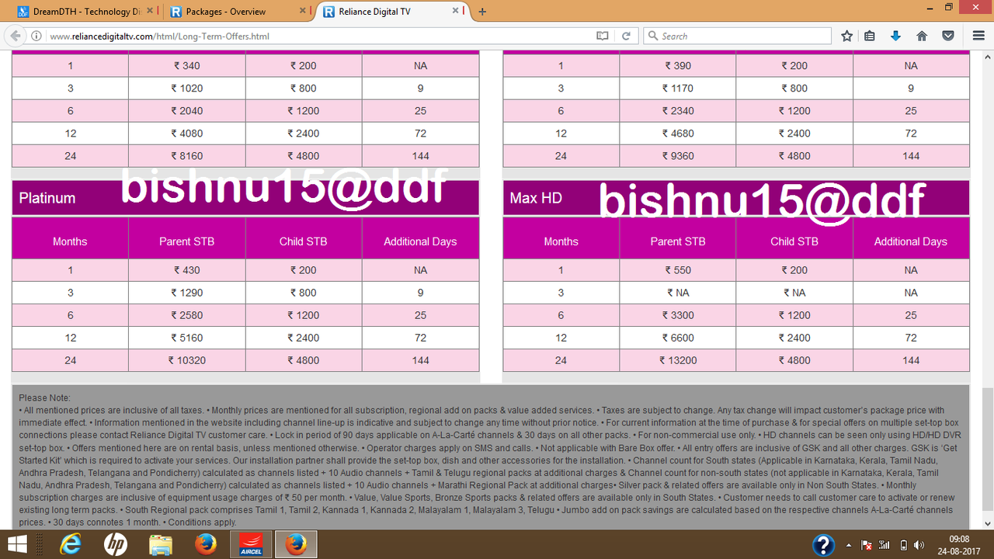Select Platinum price ₹ 2580
The height and width of the screenshot is (559, 994).
tap(186, 315)
